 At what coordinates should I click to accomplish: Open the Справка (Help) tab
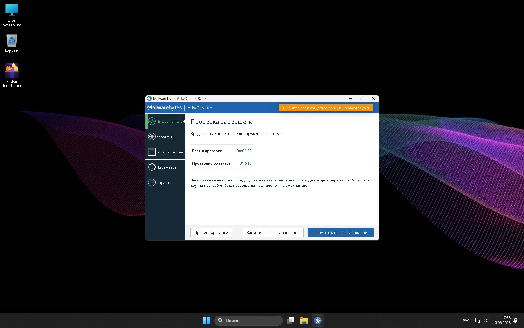click(165, 182)
